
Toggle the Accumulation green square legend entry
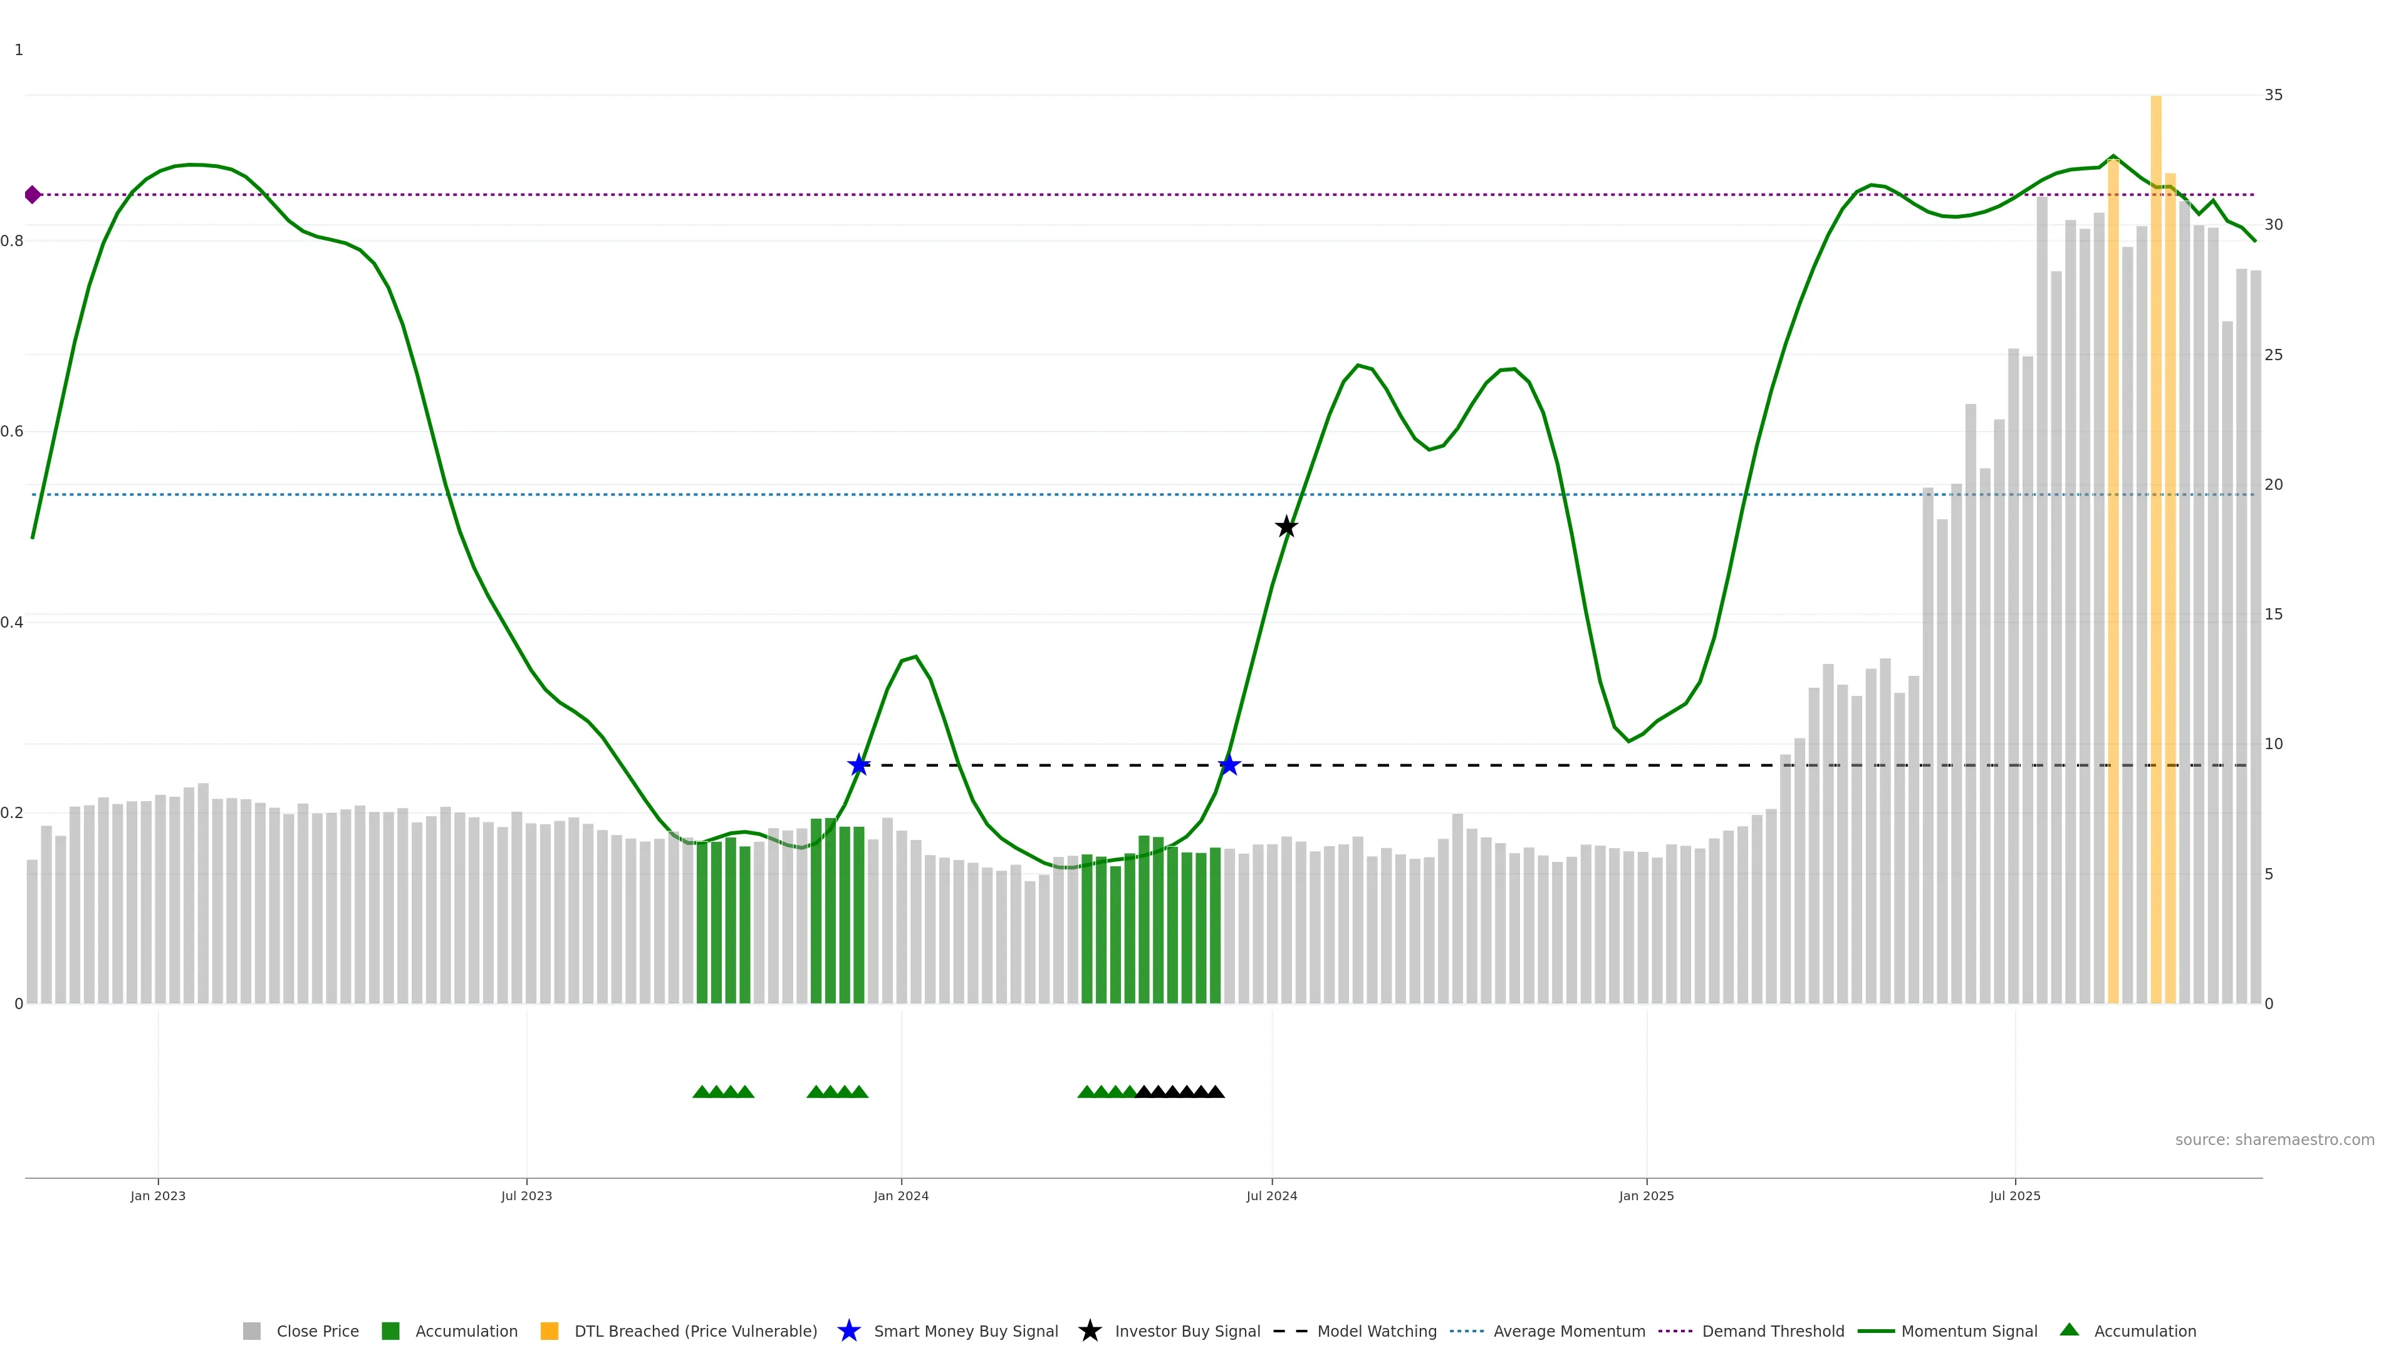coord(390,1330)
